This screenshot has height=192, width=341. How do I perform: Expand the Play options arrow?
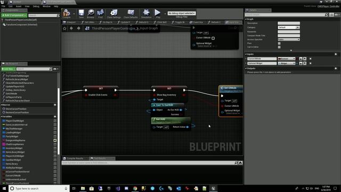pyautogui.click(x=165, y=14)
